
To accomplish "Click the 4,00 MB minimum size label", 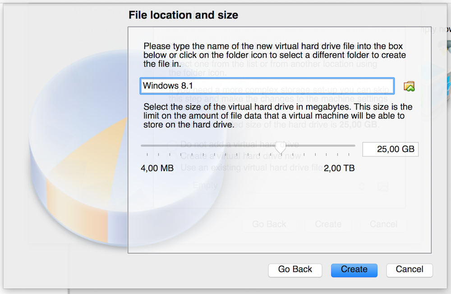I will pyautogui.click(x=157, y=168).
